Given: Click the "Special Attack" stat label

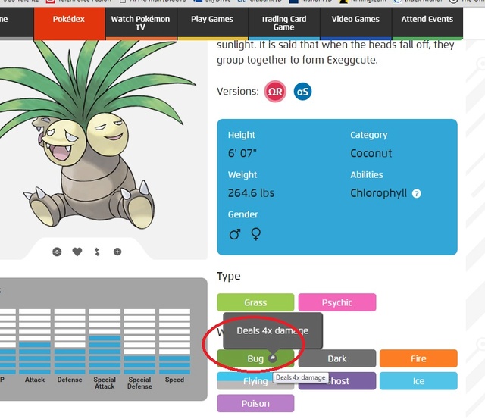Looking at the screenshot, I should 105,383.
